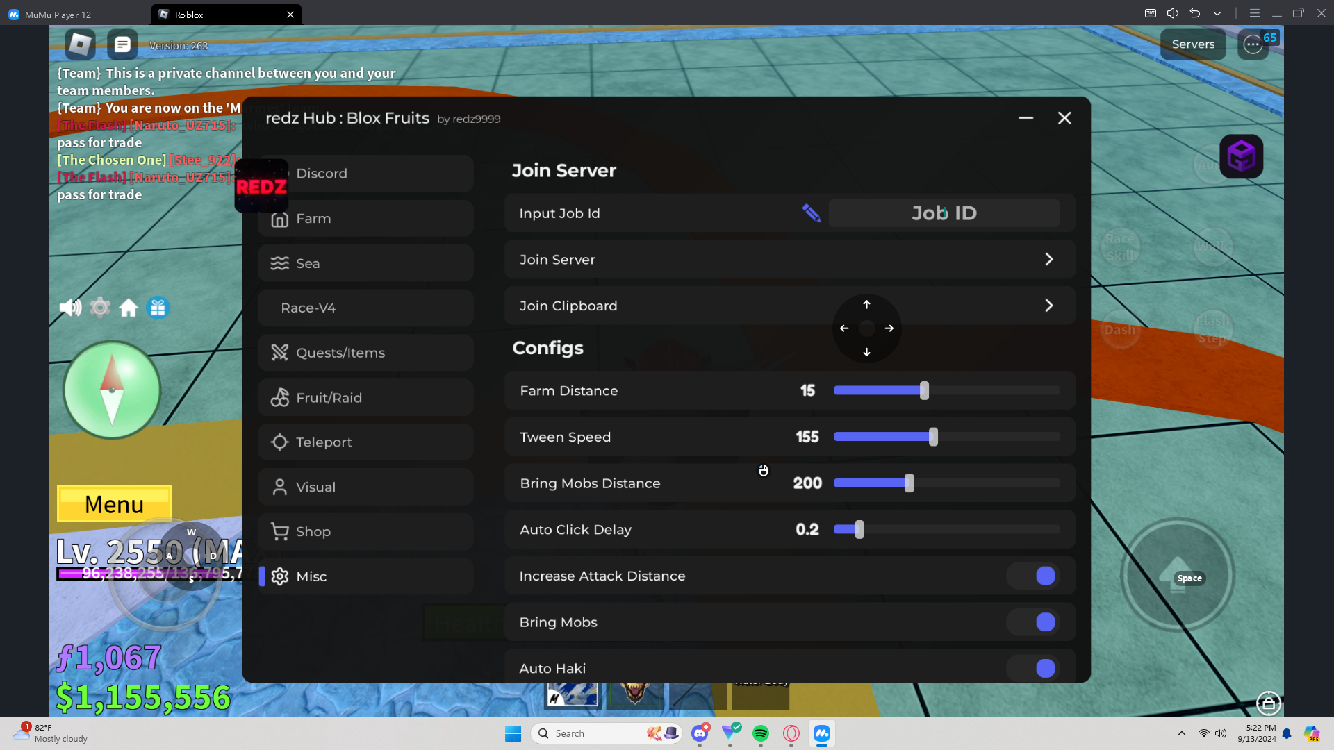This screenshot has width=1334, height=750.
Task: Switch to the Fruit/Raid tab
Action: (365, 397)
